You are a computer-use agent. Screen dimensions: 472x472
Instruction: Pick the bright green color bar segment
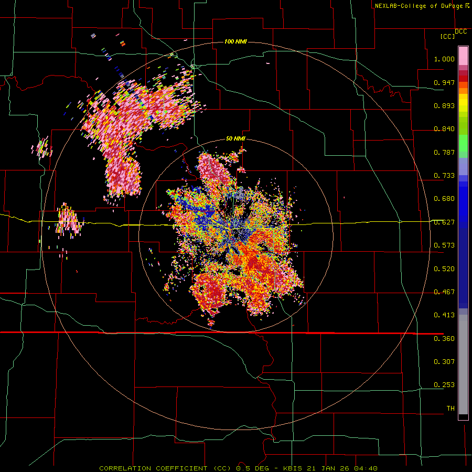[x=463, y=143]
